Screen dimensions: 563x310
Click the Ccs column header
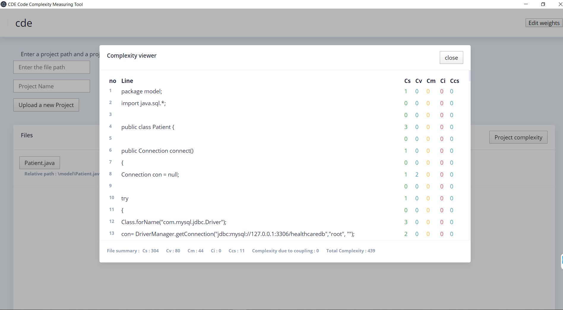(x=455, y=81)
